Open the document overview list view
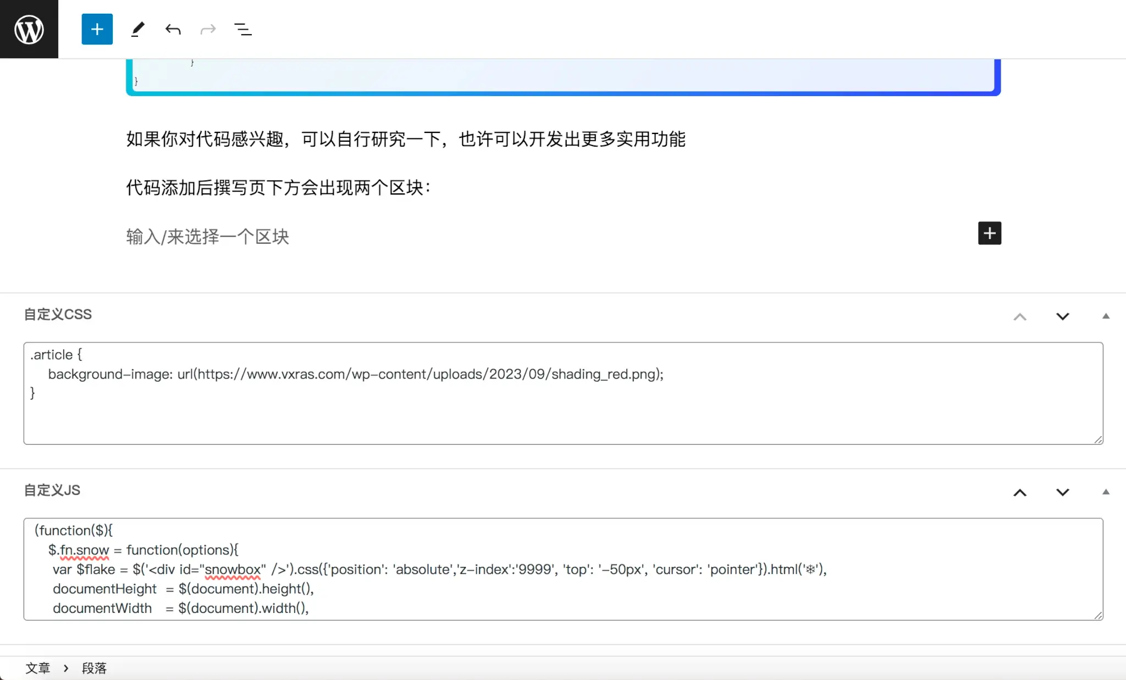The width and height of the screenshot is (1126, 680). 242,29
